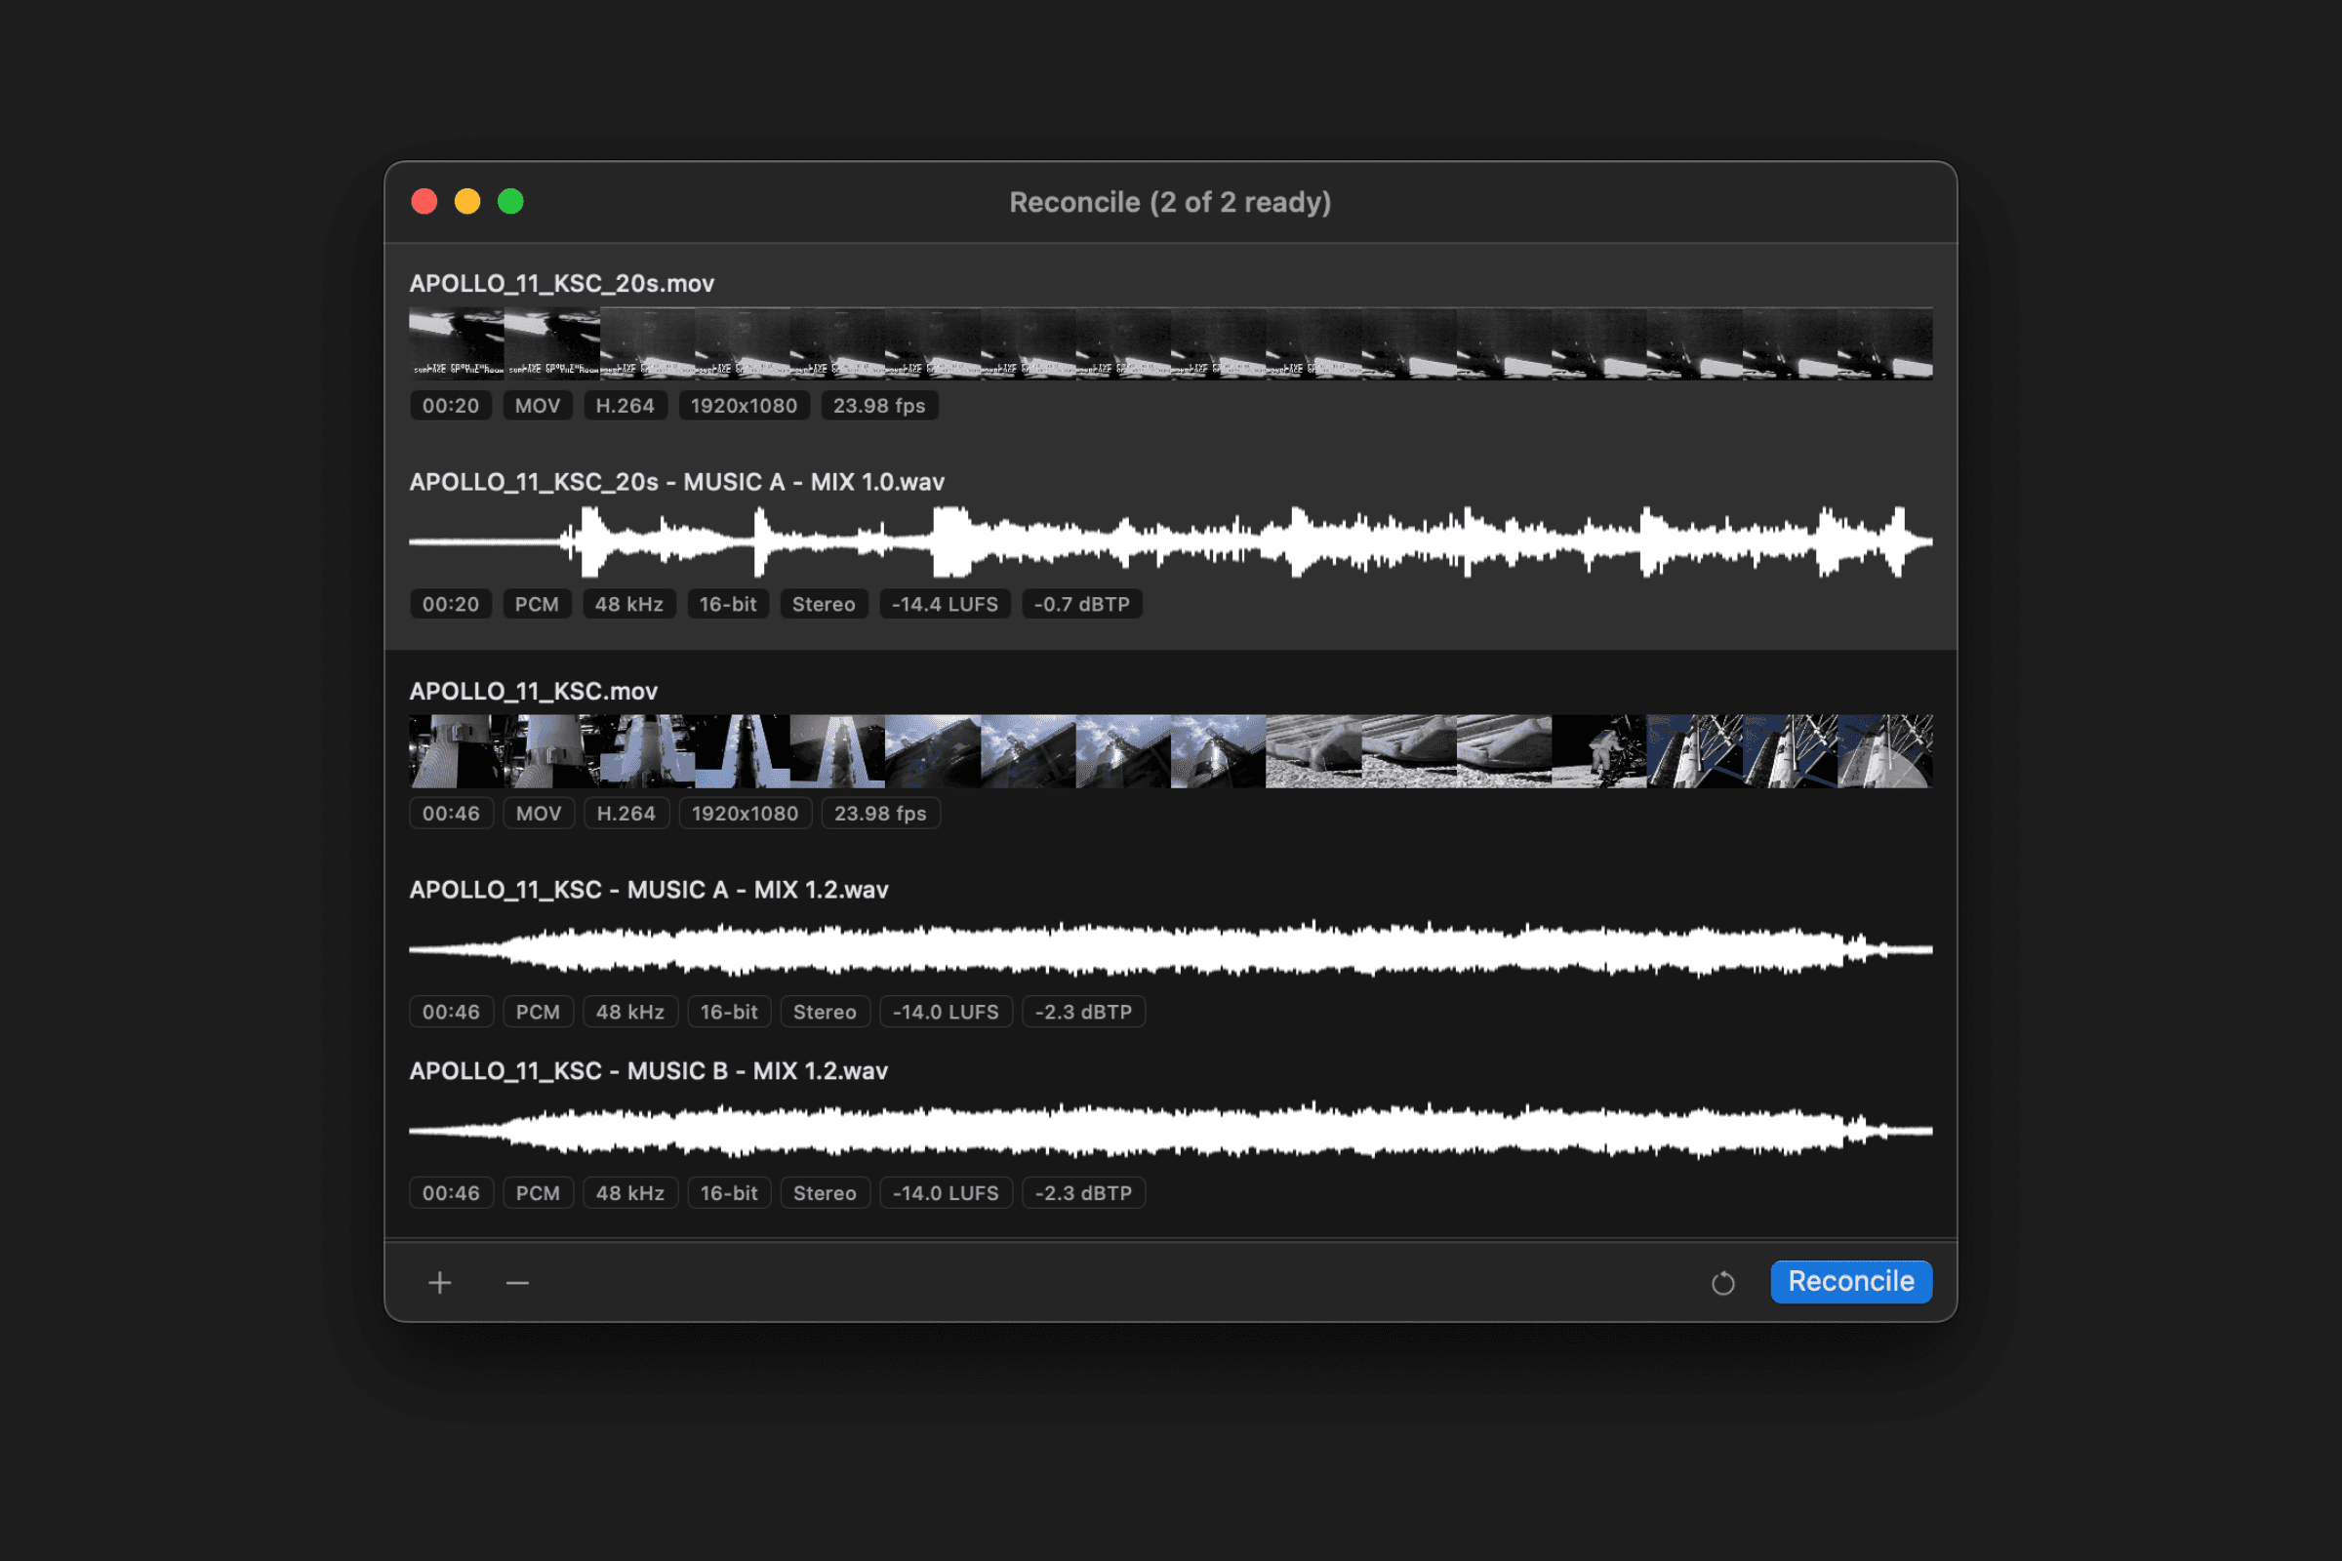Select the APOLLO_11_KSC.mov group header
This screenshot has height=1561, width=2342.
pos(534,691)
